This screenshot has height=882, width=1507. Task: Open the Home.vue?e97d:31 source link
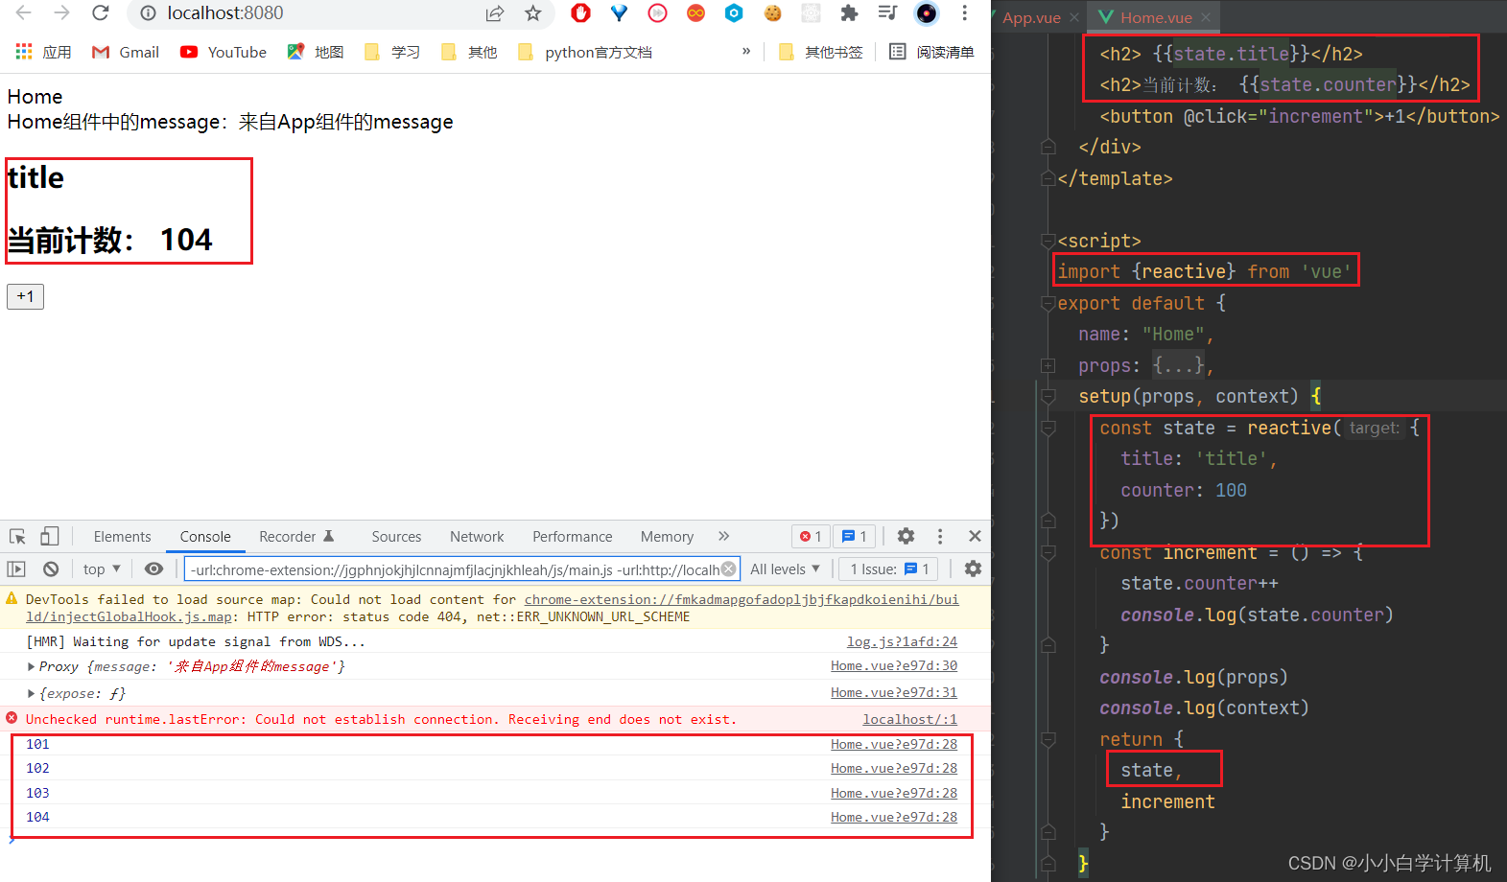click(894, 692)
